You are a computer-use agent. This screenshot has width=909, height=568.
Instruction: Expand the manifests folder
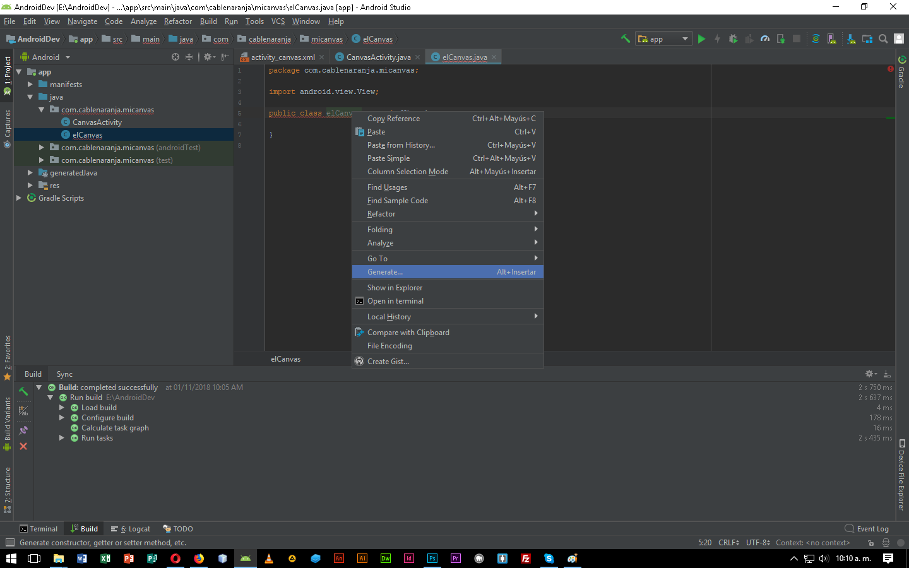30,84
